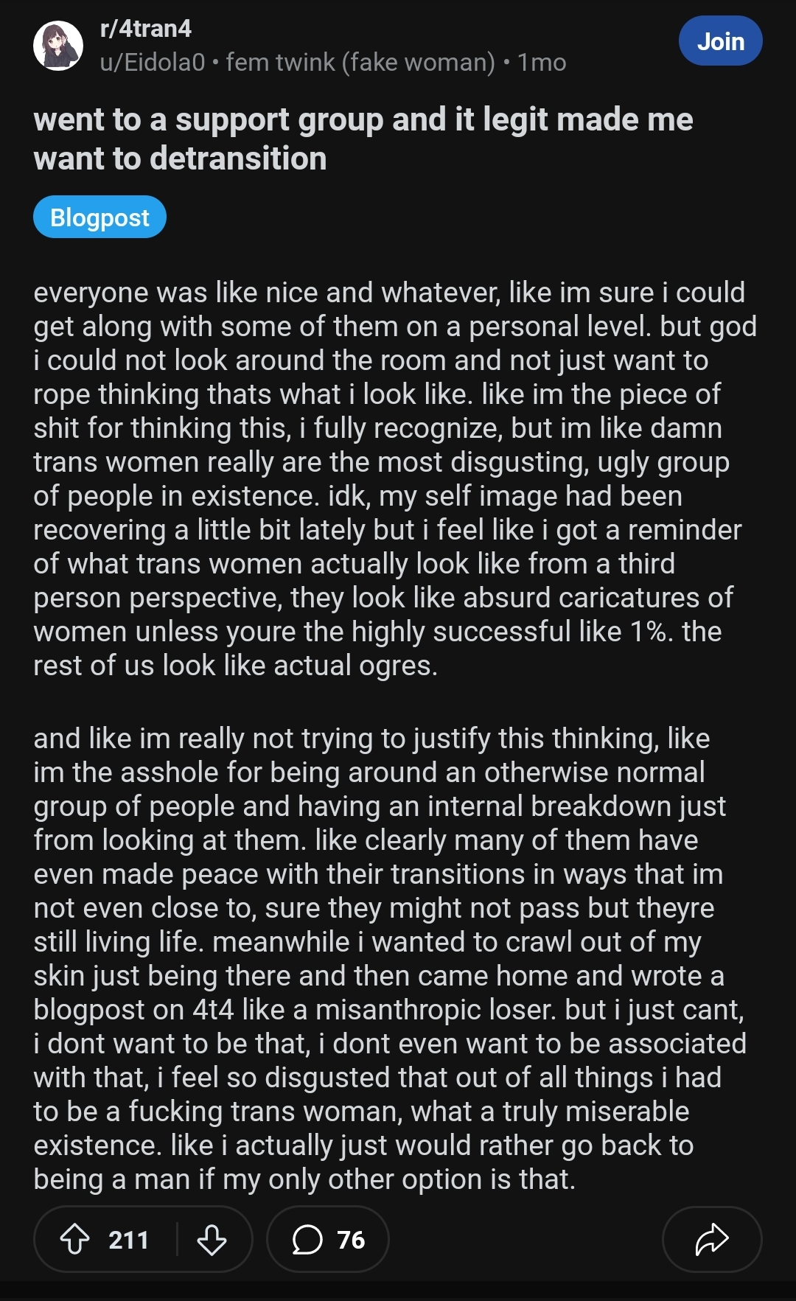Open the r/4tran4 community avatar
796x1301 pixels.
point(58,46)
